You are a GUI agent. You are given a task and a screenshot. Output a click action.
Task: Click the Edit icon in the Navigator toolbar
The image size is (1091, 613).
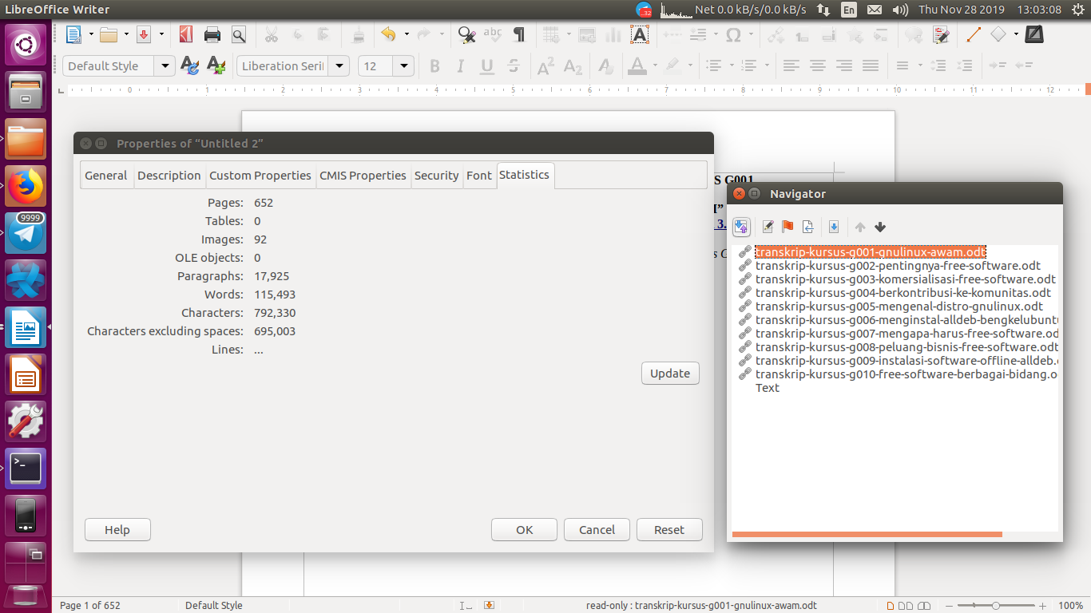(x=768, y=227)
